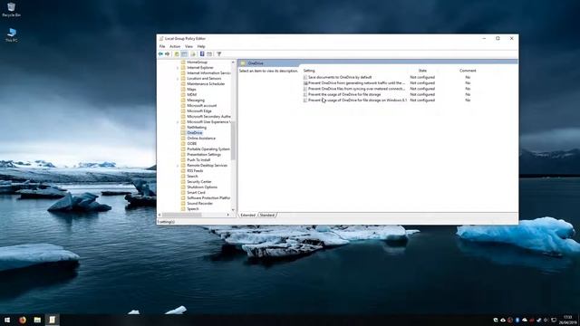Select 'Prevent OneDrive files from syncing over metered' policy

pos(354,89)
